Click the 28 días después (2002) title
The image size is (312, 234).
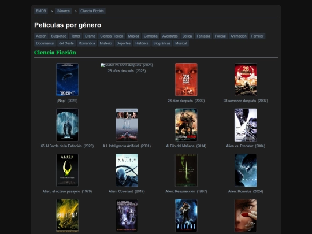click(x=186, y=101)
